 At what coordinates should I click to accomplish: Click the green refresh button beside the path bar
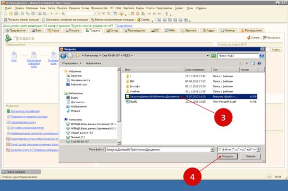click(213, 56)
